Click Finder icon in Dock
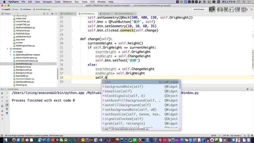 (x=5, y=140)
